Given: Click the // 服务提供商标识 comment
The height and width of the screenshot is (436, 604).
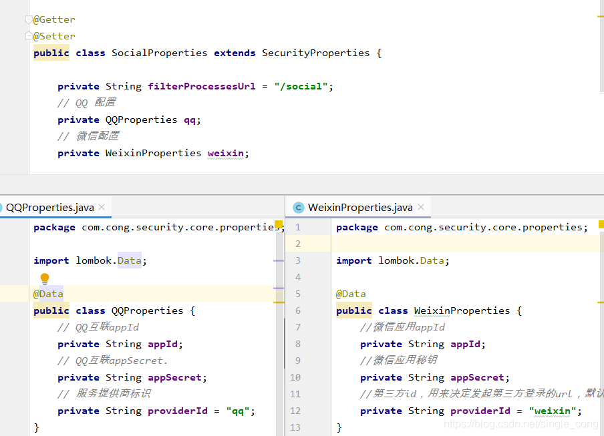Looking at the screenshot, I should tap(104, 393).
